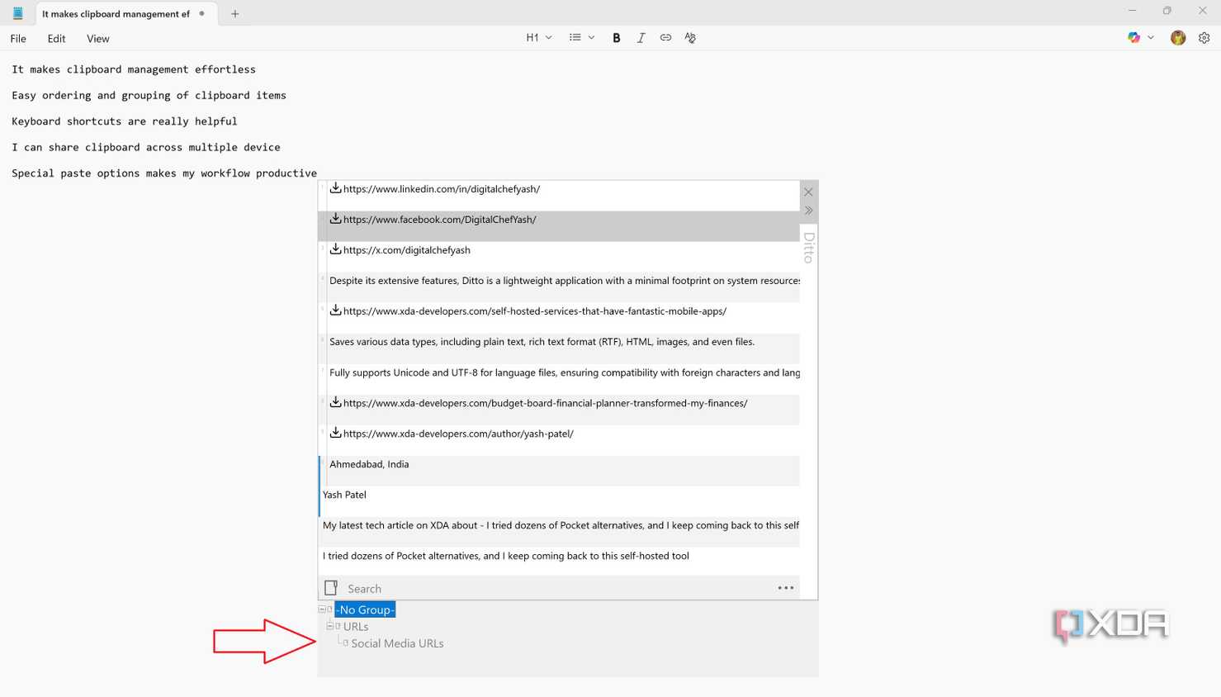Click the icon beside the budget-board URL clip
The width and height of the screenshot is (1221, 697).
(x=335, y=402)
